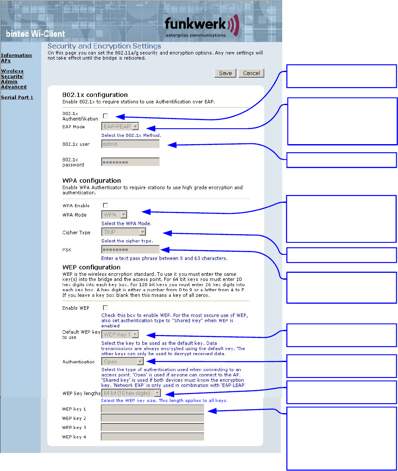Click the Cancel button
Image resolution: width=398 pixels, height=471 pixels.
tap(251, 73)
